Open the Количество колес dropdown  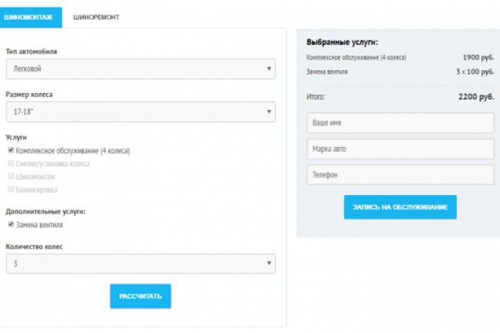click(140, 264)
